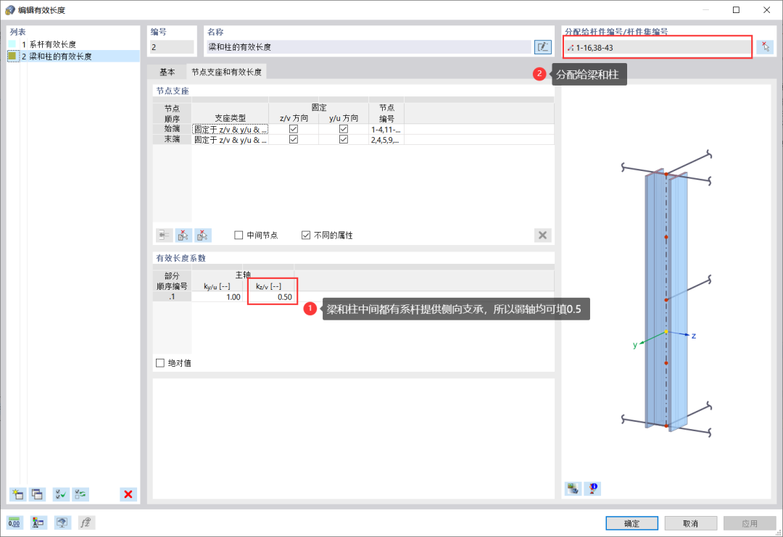Invert the list selection

coord(80,494)
